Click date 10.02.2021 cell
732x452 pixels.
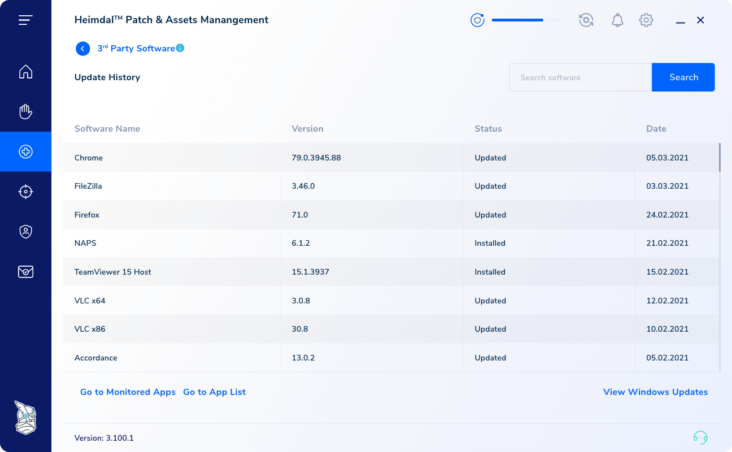(668, 329)
